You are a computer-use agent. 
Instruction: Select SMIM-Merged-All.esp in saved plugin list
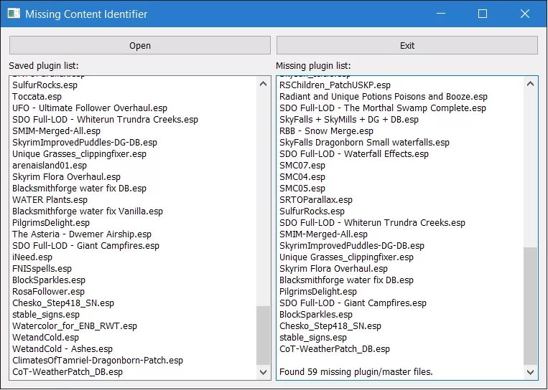pyautogui.click(x=56, y=131)
